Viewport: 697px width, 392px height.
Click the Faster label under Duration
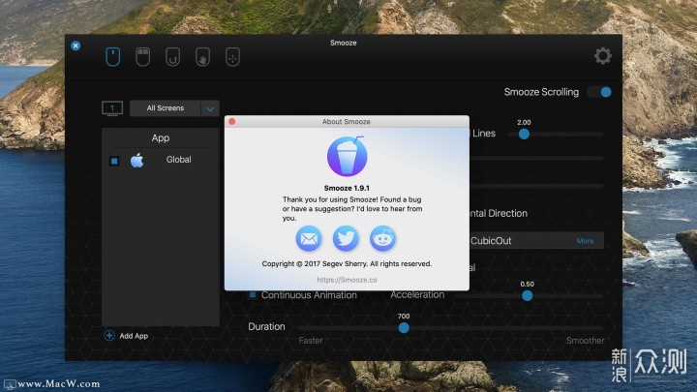pos(311,341)
